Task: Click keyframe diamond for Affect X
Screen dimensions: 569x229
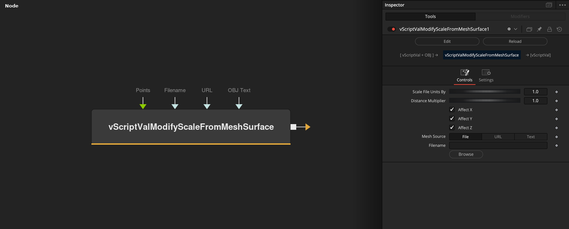Action: click(557, 110)
